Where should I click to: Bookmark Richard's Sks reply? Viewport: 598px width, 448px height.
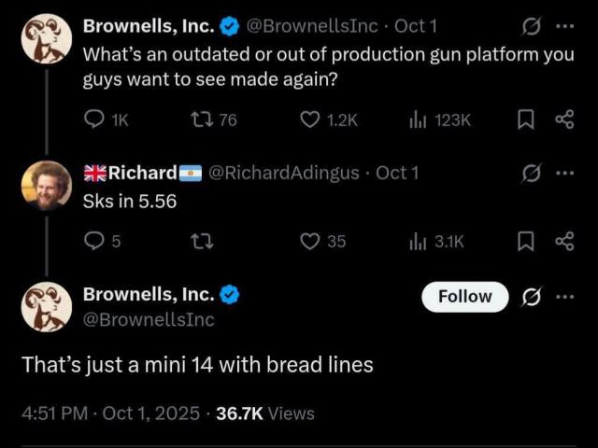tap(525, 241)
